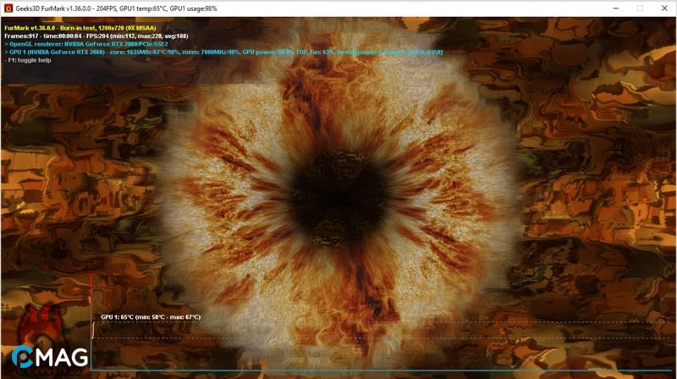The width and height of the screenshot is (677, 379).
Task: Click the rising start of temperature curve
Action: [x=93, y=330]
